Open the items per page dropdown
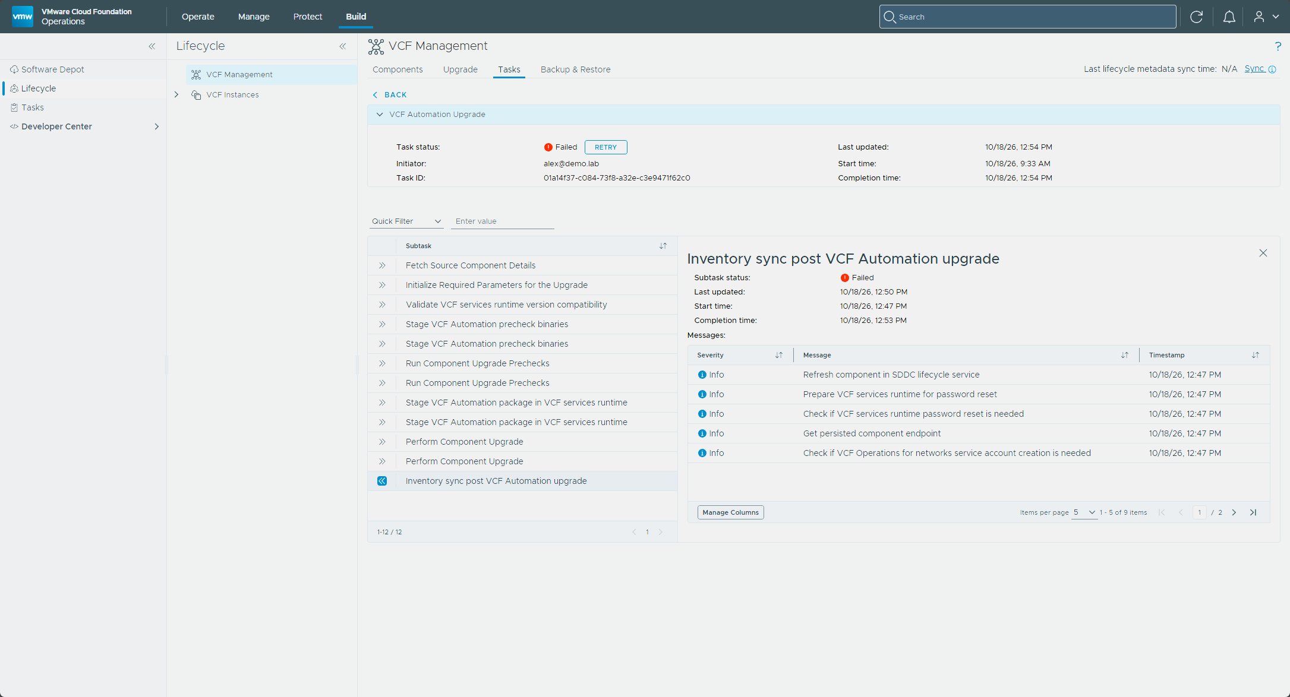The image size is (1290, 697). coord(1084,512)
